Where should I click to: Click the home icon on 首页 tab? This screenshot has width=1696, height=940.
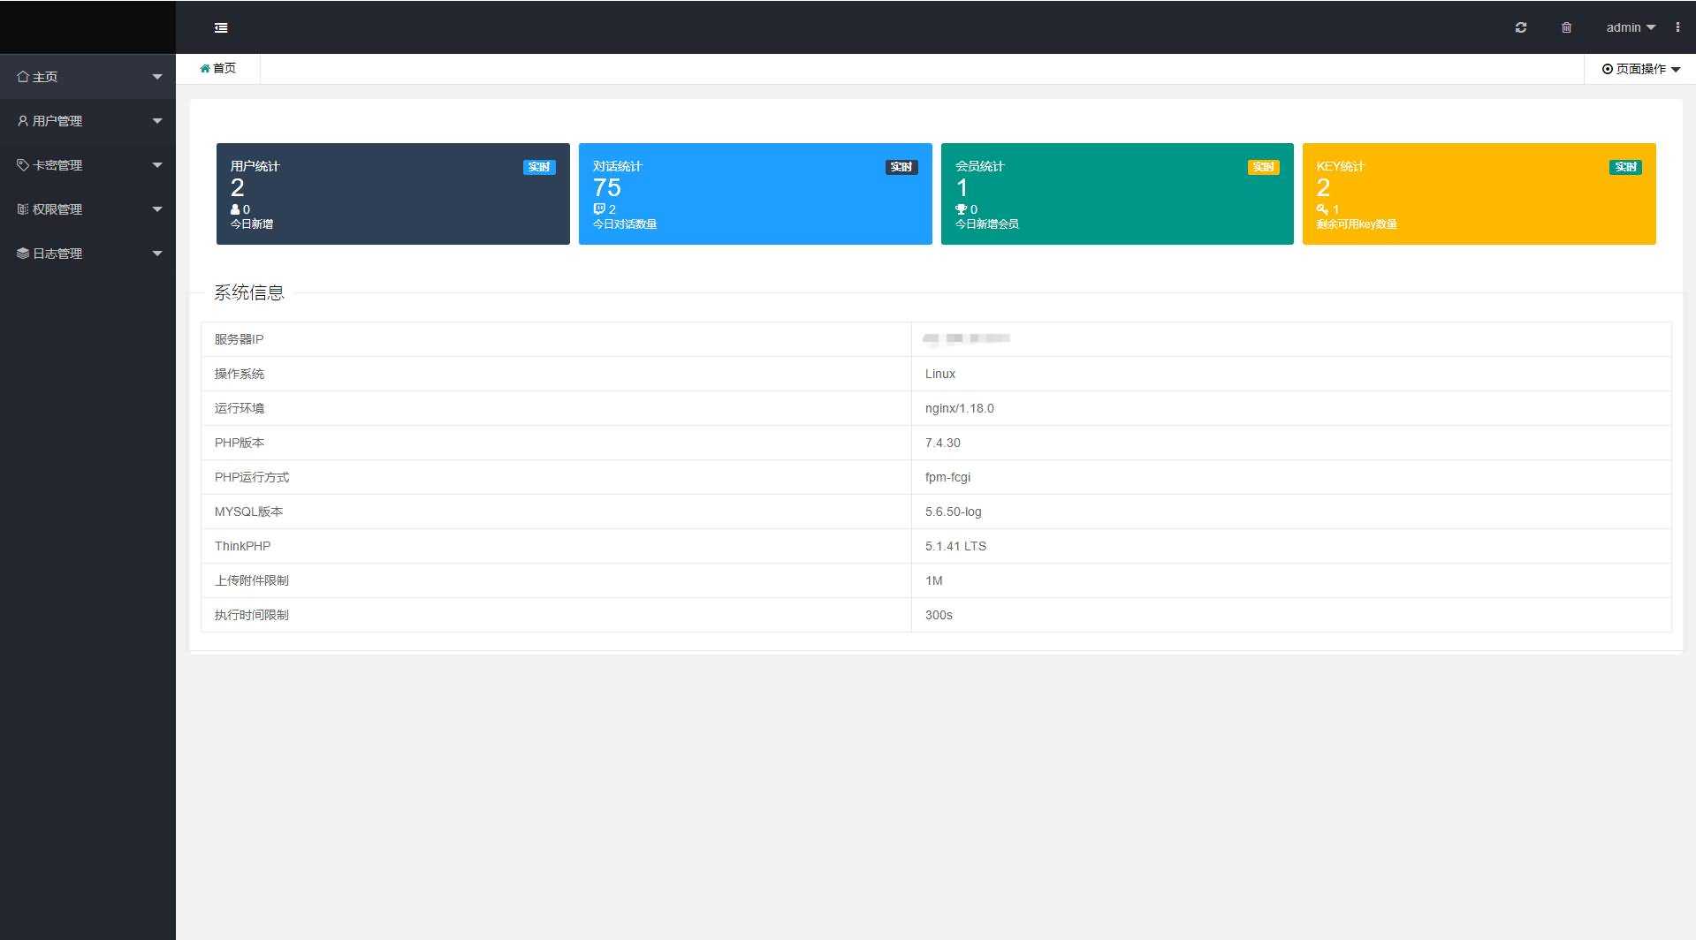click(x=205, y=69)
